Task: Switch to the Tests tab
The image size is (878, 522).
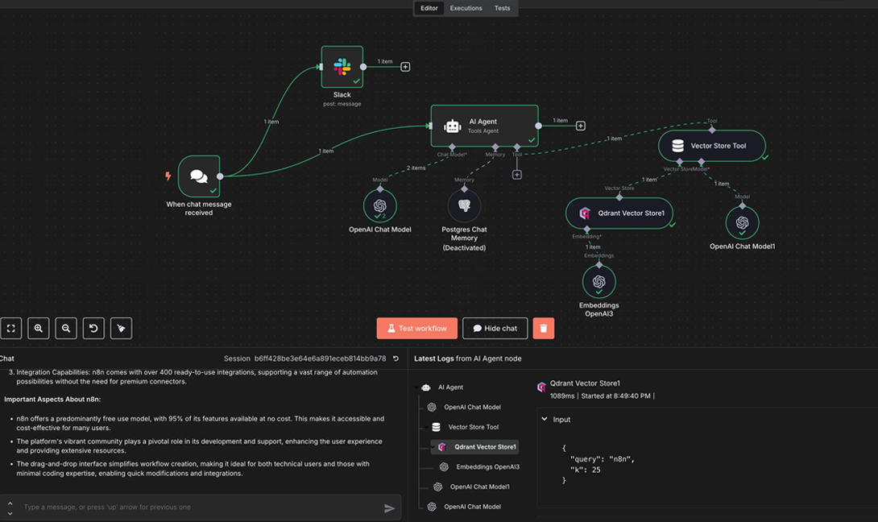Action: [x=502, y=8]
